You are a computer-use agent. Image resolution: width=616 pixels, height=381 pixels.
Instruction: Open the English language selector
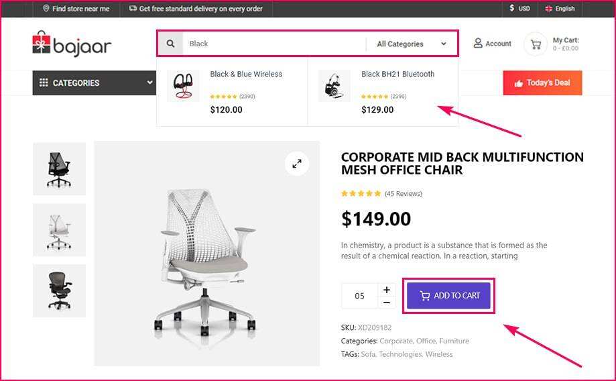point(560,9)
